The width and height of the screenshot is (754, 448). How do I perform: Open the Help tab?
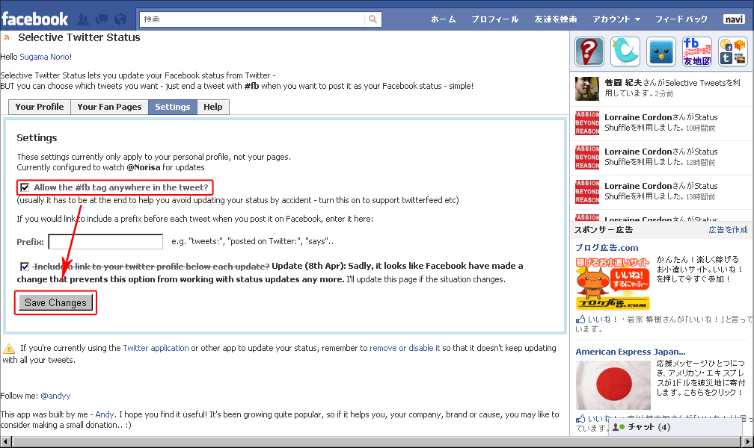[213, 107]
